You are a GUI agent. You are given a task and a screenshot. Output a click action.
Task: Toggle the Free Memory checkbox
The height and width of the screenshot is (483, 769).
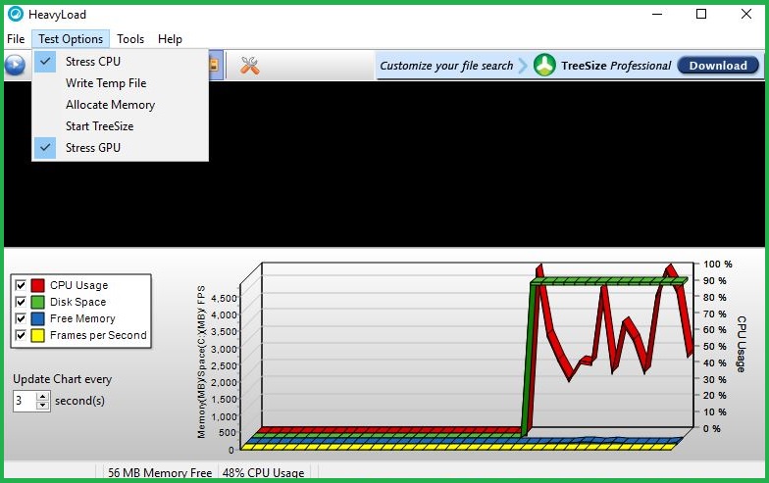[21, 318]
